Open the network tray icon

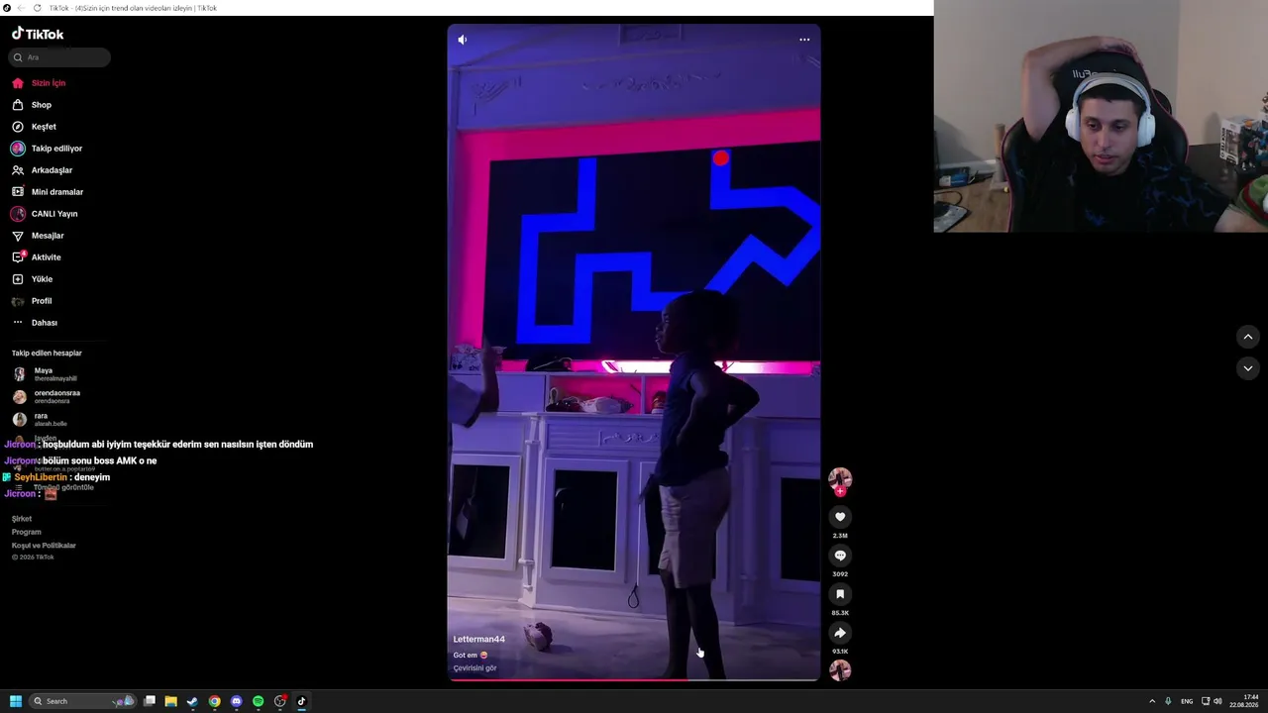point(1206,701)
